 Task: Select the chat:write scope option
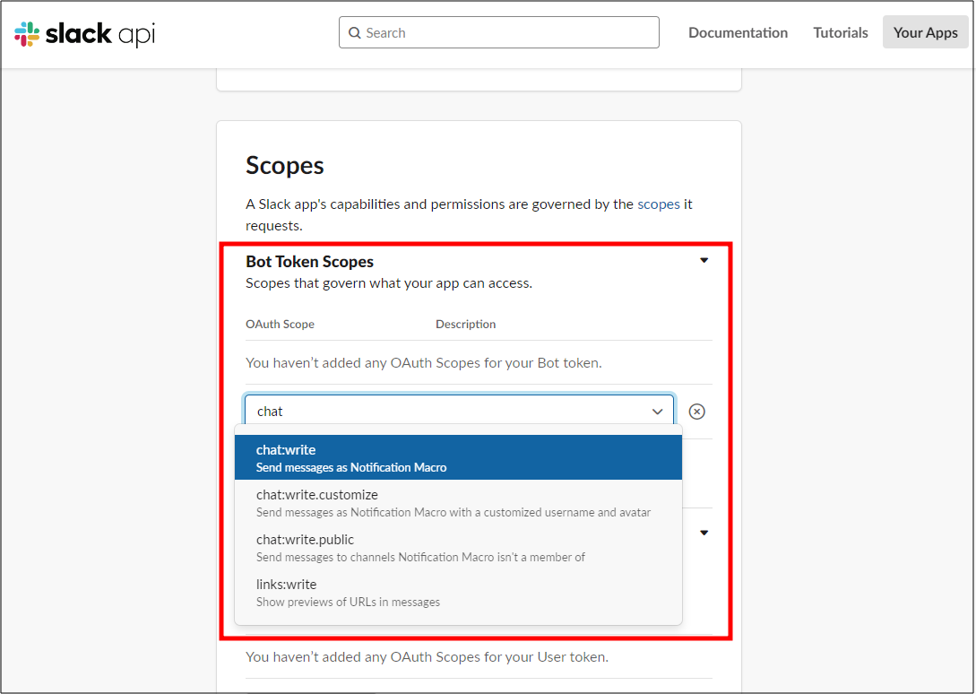coord(458,457)
